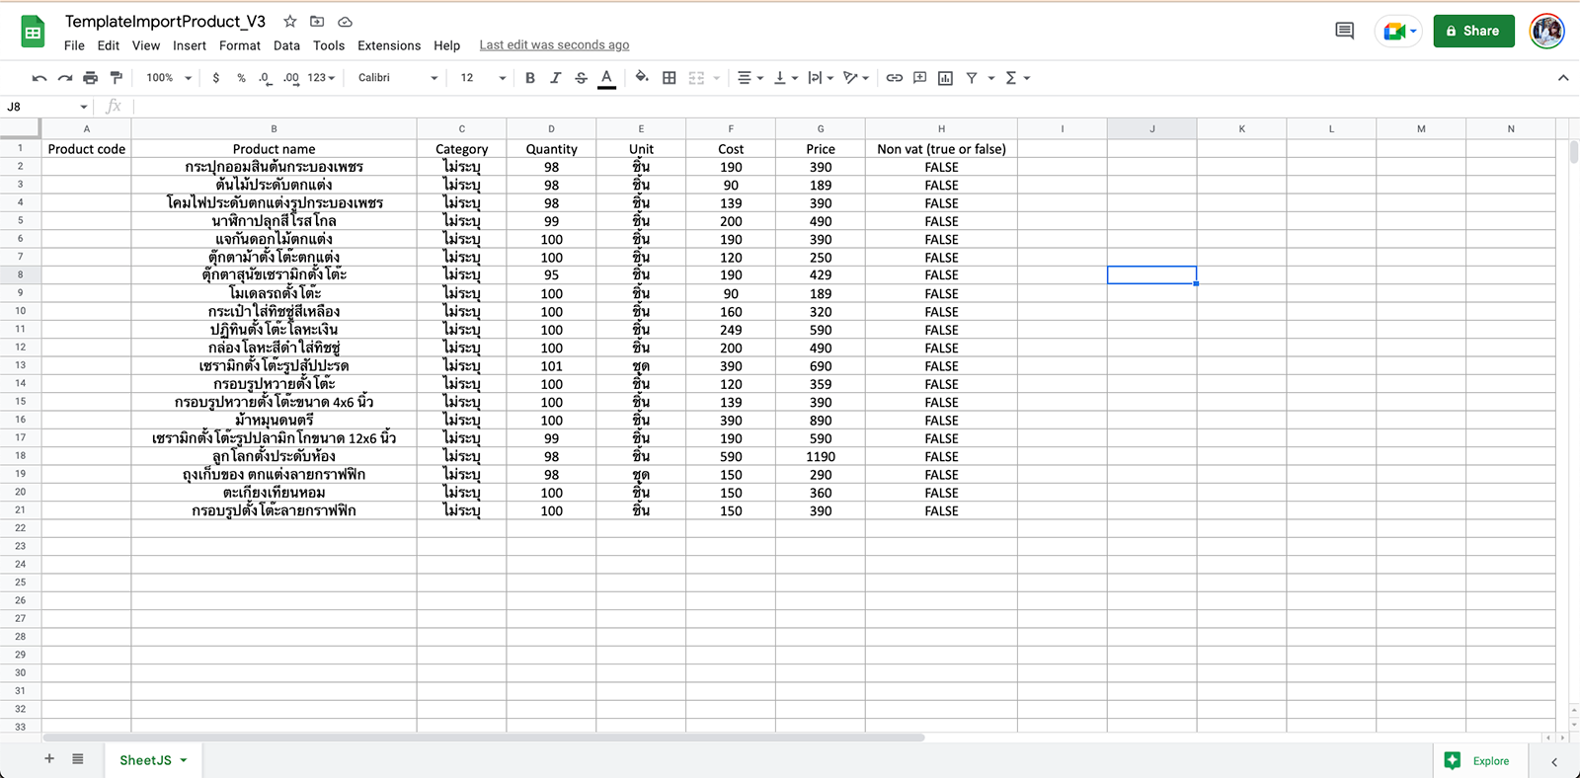This screenshot has width=1580, height=778.
Task: Insert a comment
Action: pyautogui.click(x=920, y=78)
